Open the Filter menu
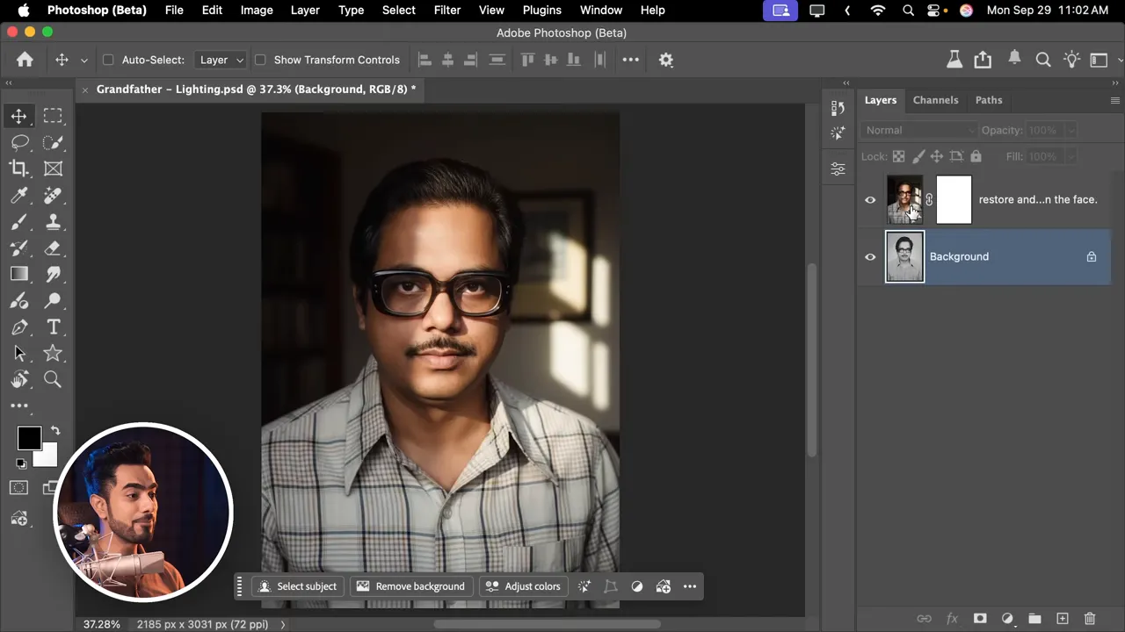This screenshot has width=1125, height=632. click(447, 10)
